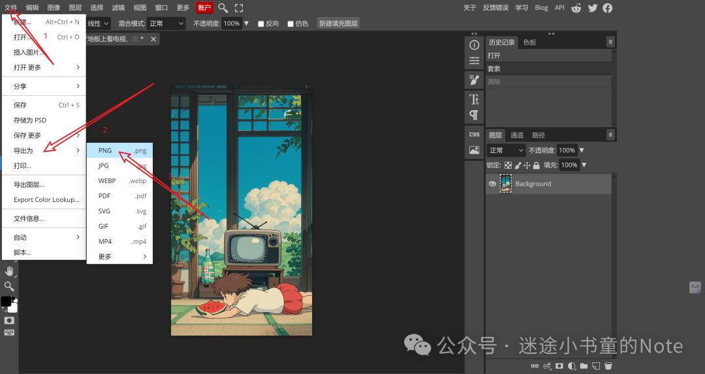Open the Facebook icon link

pyautogui.click(x=608, y=8)
